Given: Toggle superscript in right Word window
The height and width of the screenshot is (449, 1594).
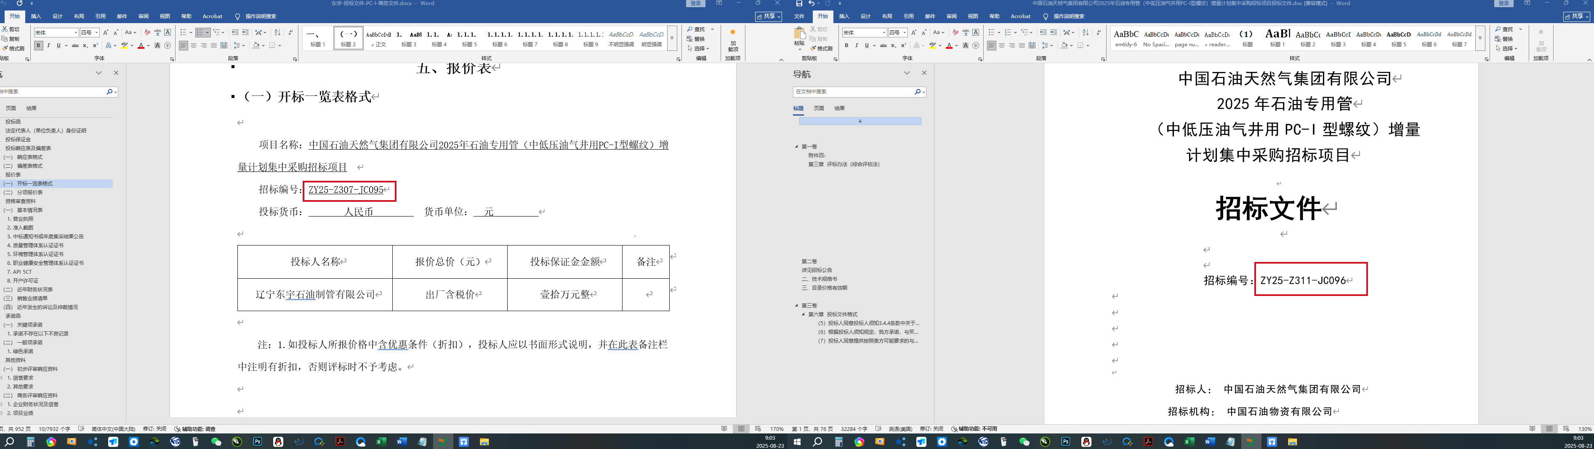Looking at the screenshot, I should click(x=903, y=45).
